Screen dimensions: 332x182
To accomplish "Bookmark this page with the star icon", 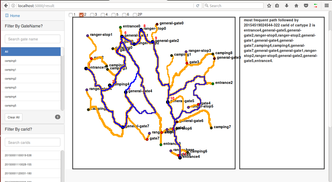I will click(269, 6).
